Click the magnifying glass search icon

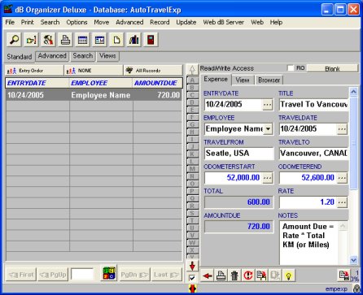point(14,40)
